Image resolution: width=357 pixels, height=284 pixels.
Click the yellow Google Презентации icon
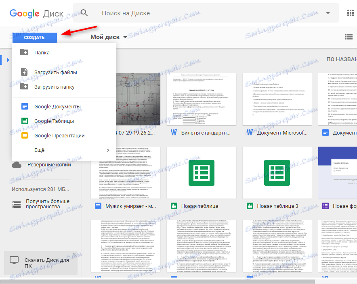(24, 135)
